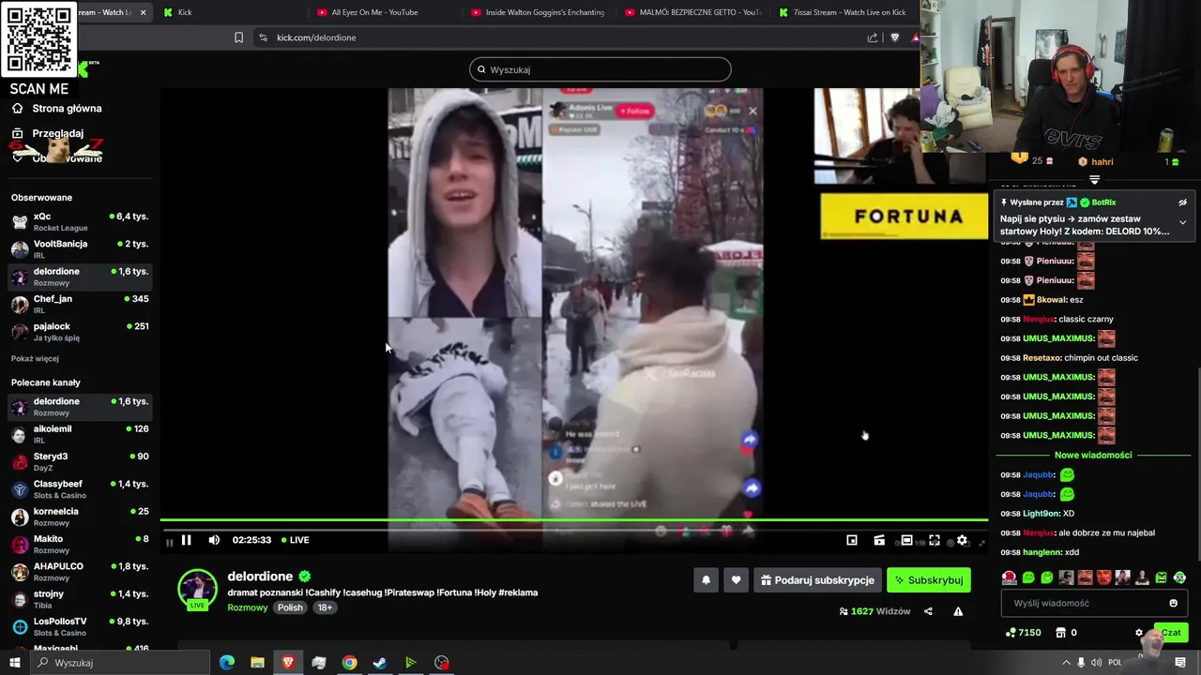1201x675 pixels.
Task: Open Classybeef recommended channel
Action: click(80, 488)
